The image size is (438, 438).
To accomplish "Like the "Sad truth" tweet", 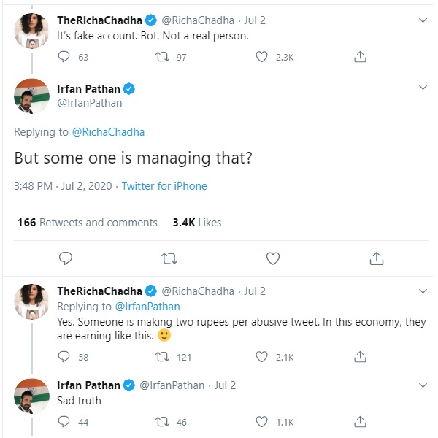I will pos(262,421).
